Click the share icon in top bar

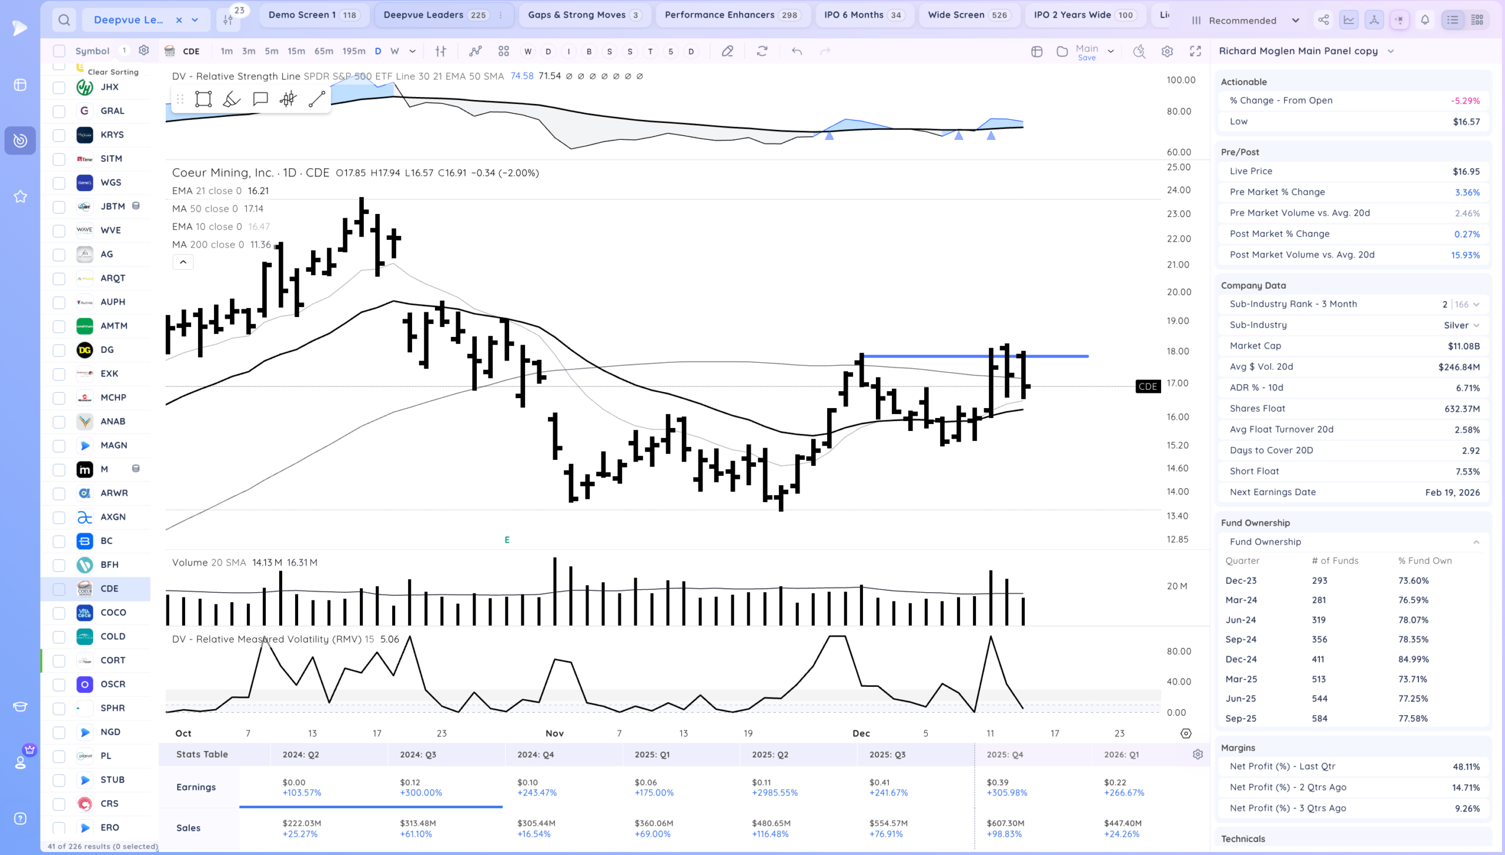click(1323, 20)
